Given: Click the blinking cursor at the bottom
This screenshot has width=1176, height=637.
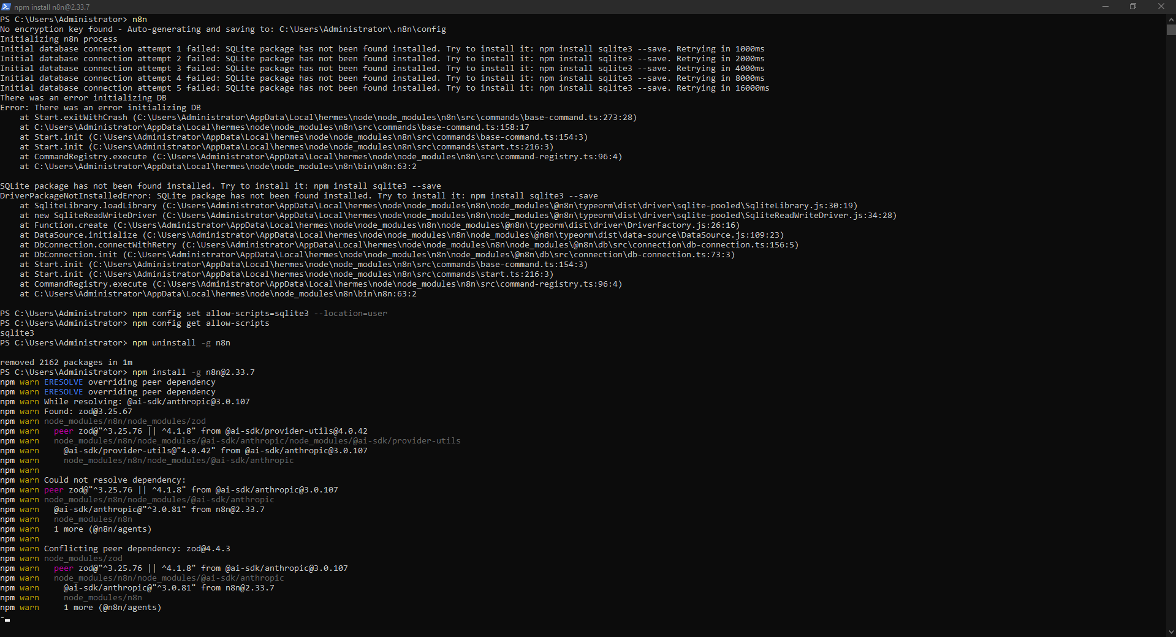Looking at the screenshot, I should [x=7, y=620].
